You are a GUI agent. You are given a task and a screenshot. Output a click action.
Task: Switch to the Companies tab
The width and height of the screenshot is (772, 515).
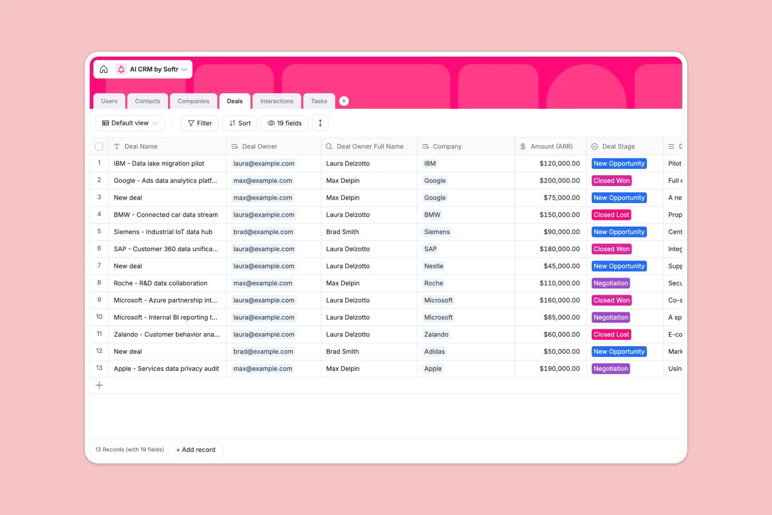193,101
